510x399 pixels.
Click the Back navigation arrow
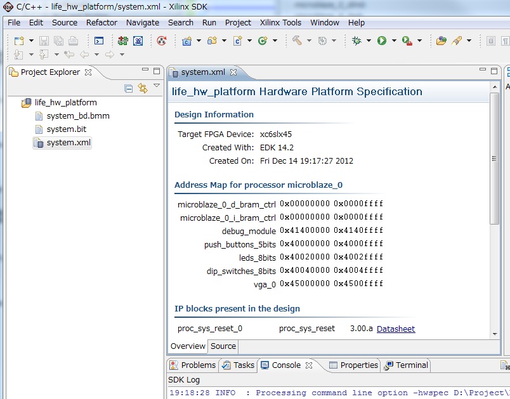[84, 55]
